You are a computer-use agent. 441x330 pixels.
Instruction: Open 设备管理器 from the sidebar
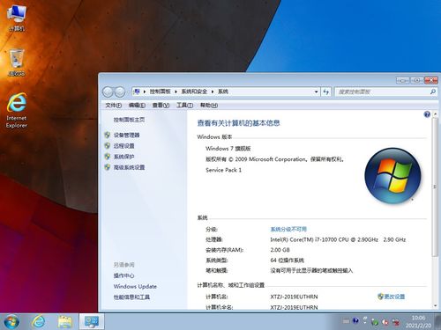(126, 136)
